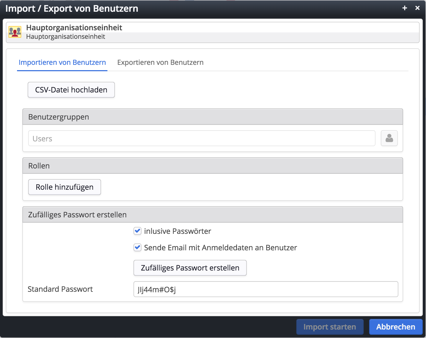
Task: Upload a CSV file via CSV-Datei hochladen
Action: (71, 90)
